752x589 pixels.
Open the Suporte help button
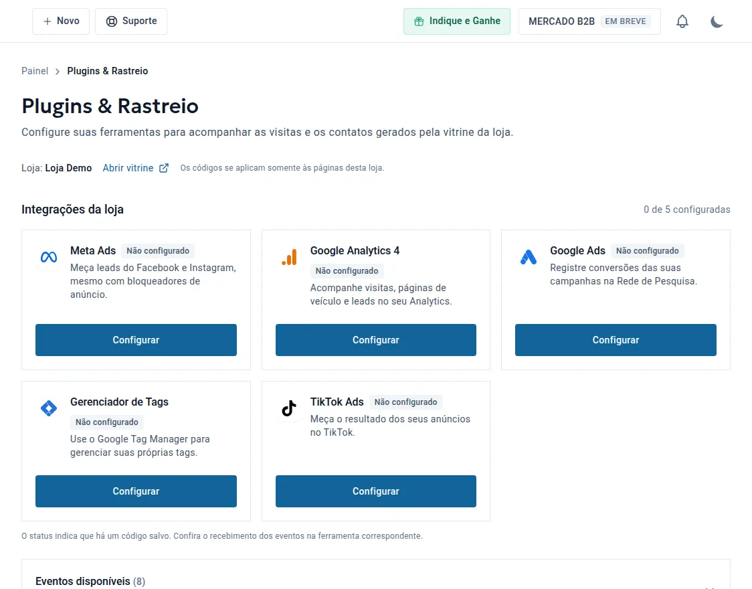tap(131, 21)
